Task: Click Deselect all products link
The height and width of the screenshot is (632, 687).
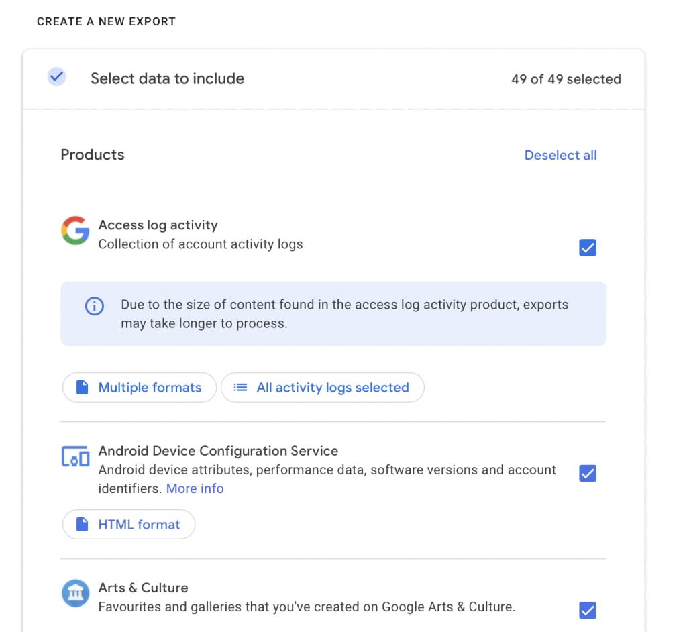Action: point(560,155)
